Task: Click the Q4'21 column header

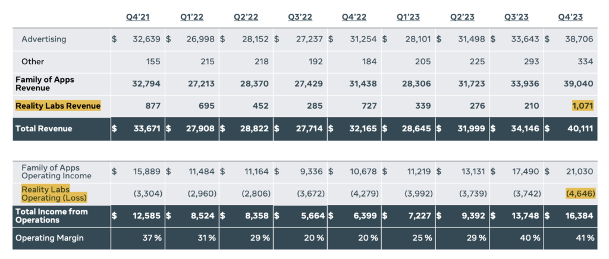Action: click(x=138, y=17)
